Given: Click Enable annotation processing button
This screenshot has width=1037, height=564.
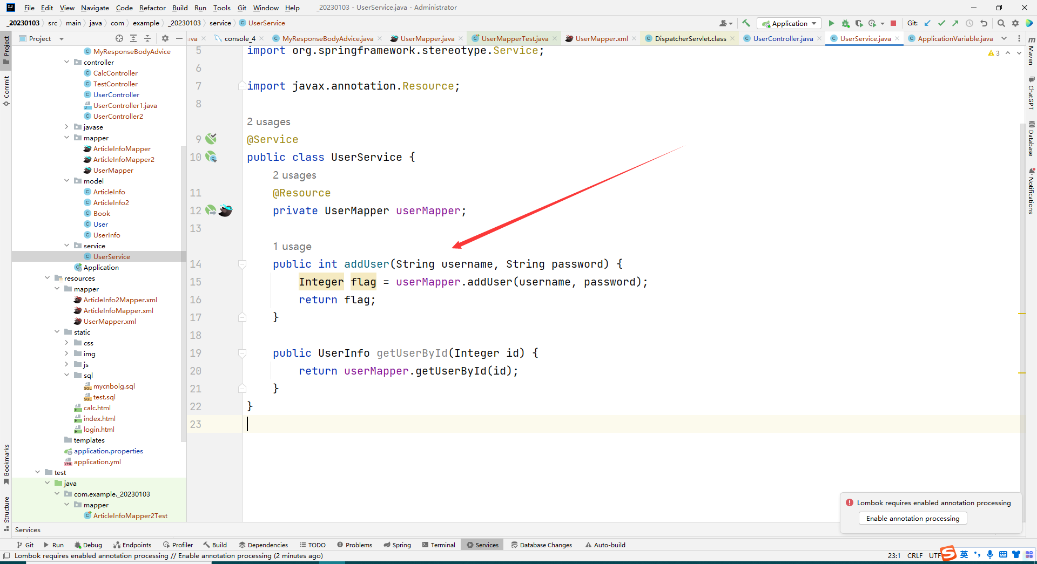Looking at the screenshot, I should pyautogui.click(x=913, y=518).
